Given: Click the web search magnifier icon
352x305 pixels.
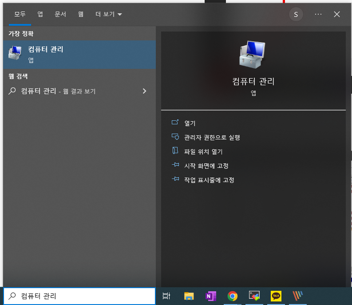Looking at the screenshot, I should coord(12,91).
